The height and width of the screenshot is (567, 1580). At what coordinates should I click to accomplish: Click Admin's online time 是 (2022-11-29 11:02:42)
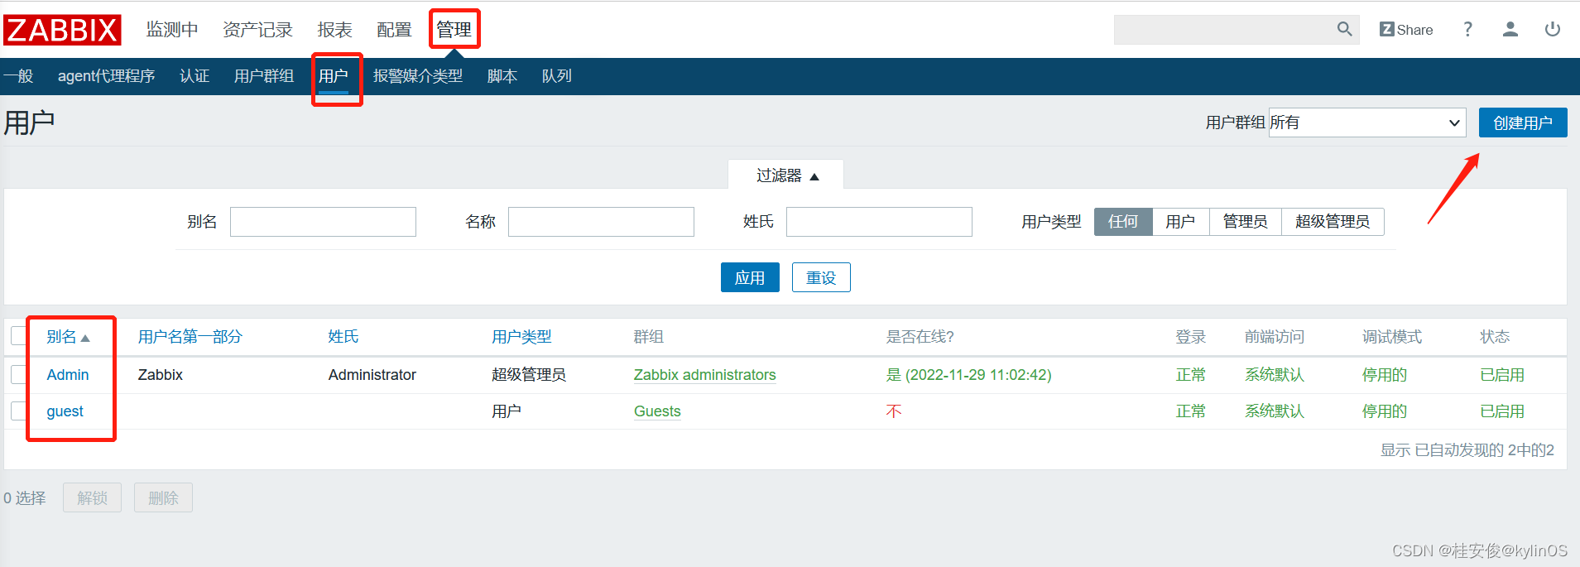[969, 375]
